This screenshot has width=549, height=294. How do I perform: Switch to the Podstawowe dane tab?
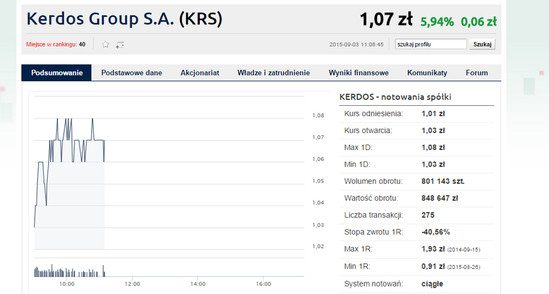click(x=132, y=73)
